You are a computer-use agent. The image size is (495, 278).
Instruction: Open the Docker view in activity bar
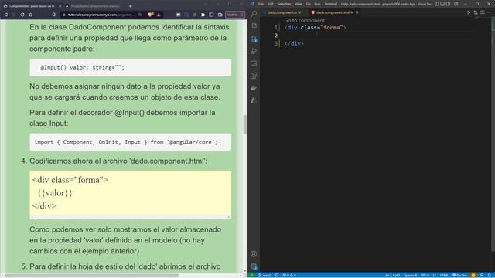pos(254,88)
